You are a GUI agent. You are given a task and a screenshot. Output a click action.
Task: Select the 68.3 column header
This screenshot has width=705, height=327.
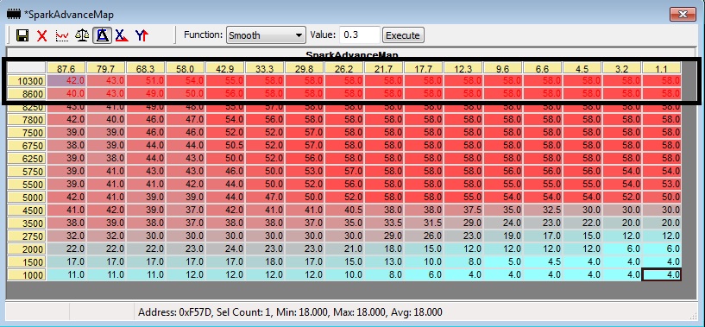coord(146,68)
